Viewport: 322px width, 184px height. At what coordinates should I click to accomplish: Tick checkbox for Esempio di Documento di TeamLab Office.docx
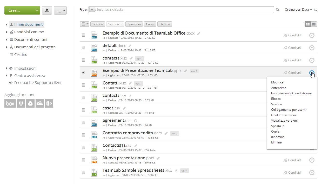tap(83, 35)
